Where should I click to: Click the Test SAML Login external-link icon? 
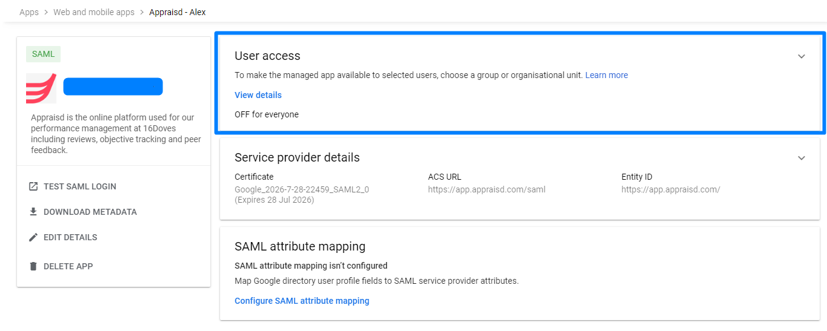pyautogui.click(x=33, y=186)
